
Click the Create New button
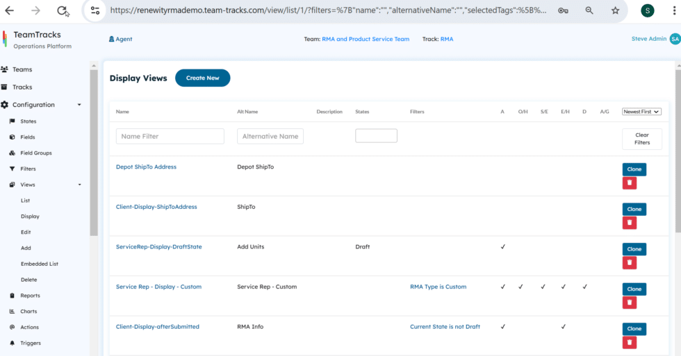click(202, 78)
